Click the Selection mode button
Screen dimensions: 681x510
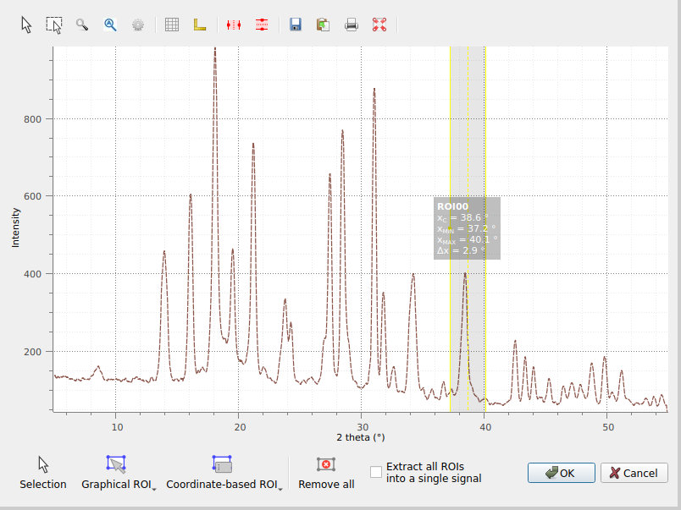click(43, 473)
